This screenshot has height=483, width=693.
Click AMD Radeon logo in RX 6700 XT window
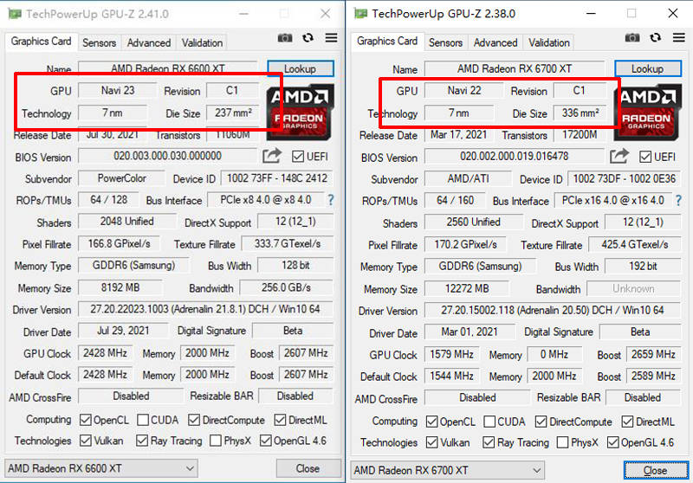pos(646,113)
